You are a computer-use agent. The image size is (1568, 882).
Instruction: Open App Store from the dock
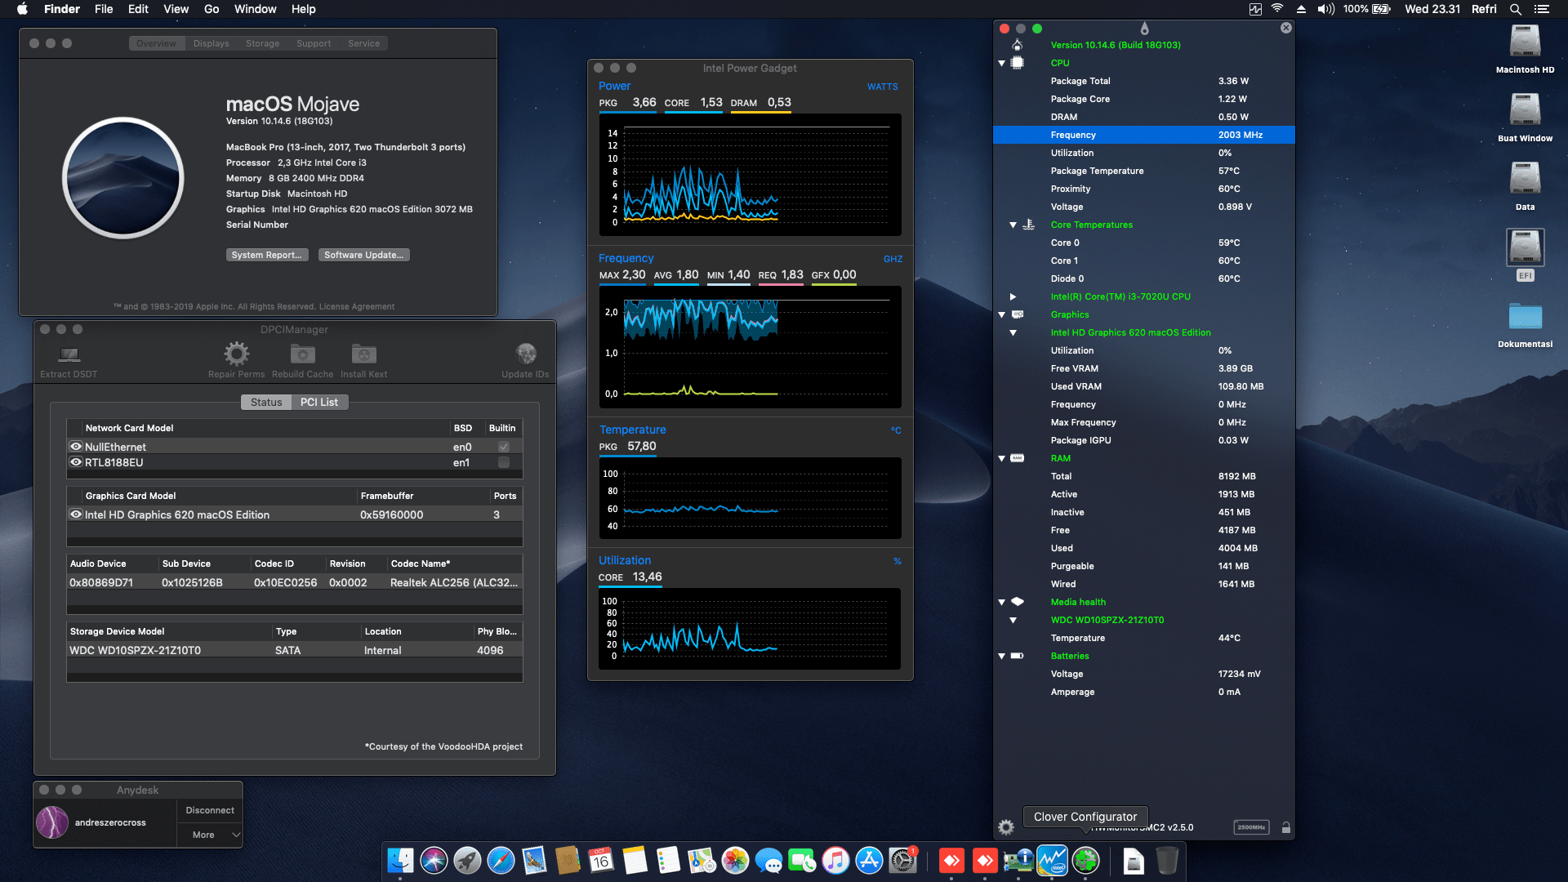[869, 861]
